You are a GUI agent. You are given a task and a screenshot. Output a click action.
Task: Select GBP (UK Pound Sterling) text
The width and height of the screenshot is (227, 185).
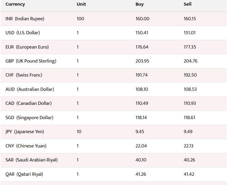click(x=31, y=61)
